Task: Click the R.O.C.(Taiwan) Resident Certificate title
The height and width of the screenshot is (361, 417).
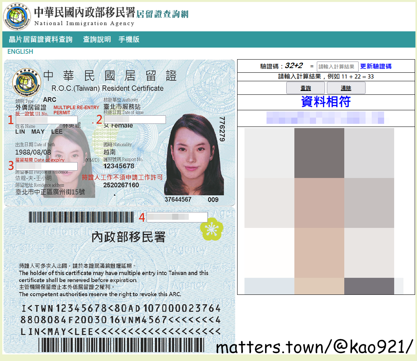Action: pyautogui.click(x=108, y=88)
